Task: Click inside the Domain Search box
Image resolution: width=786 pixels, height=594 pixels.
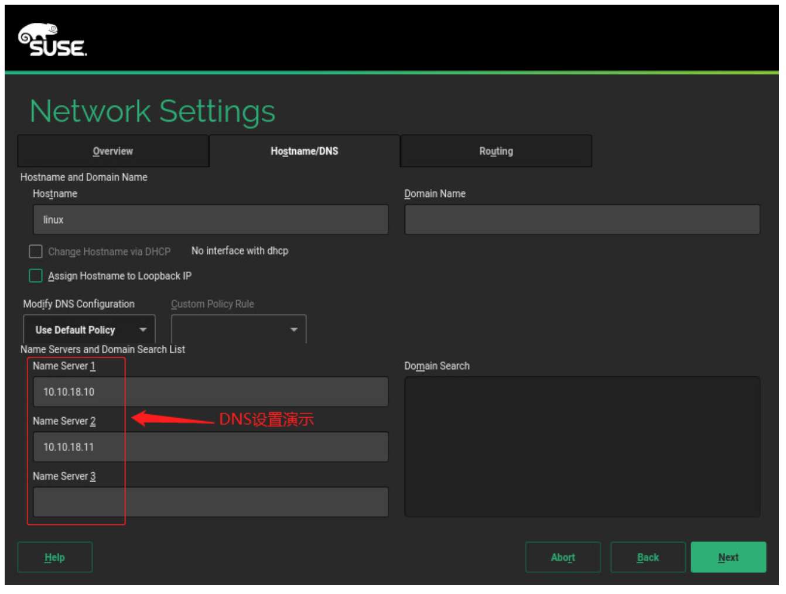Action: click(x=582, y=447)
